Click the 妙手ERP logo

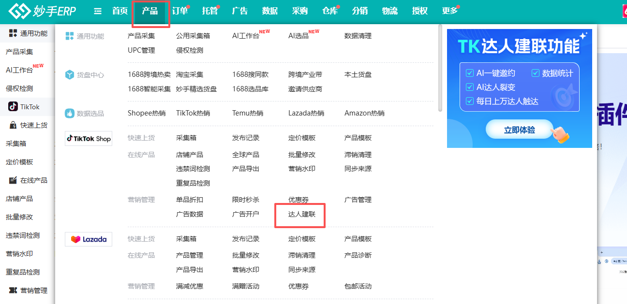pos(42,11)
